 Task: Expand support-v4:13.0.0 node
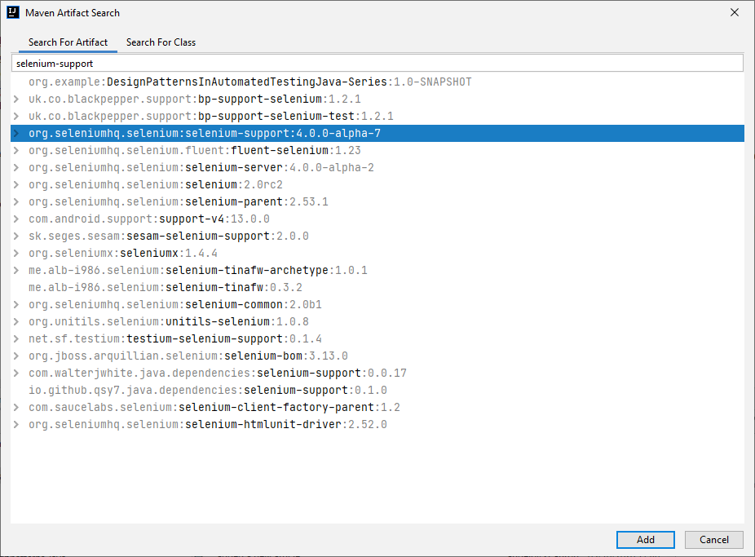pyautogui.click(x=16, y=219)
